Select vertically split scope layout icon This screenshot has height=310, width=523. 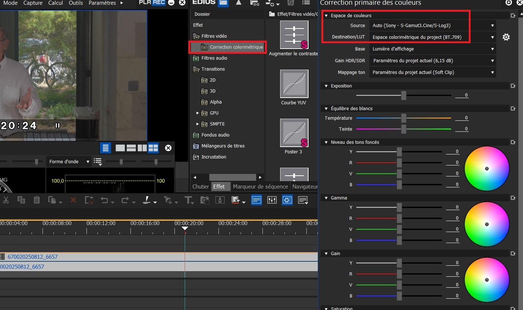[142, 148]
